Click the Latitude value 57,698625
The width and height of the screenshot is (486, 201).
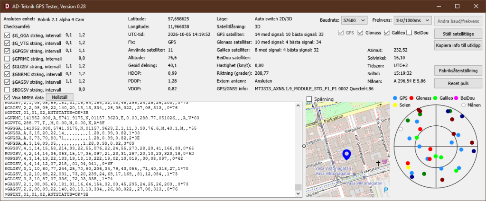[x=178, y=19]
